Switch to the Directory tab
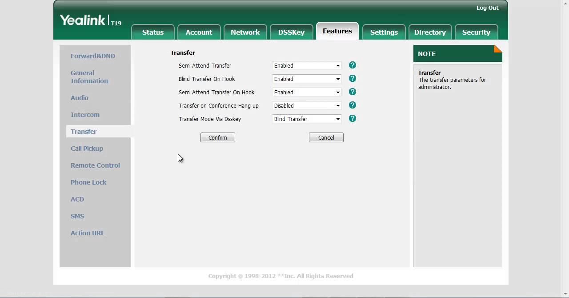Screen dimensions: 569x298 430,32
